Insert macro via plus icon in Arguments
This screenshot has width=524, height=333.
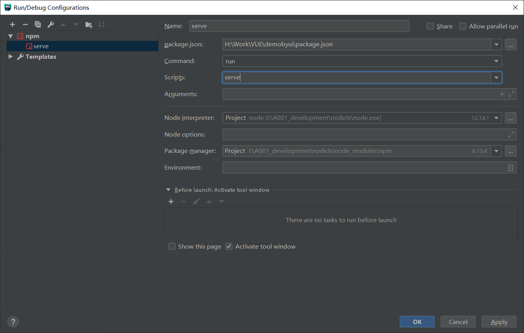(x=502, y=94)
